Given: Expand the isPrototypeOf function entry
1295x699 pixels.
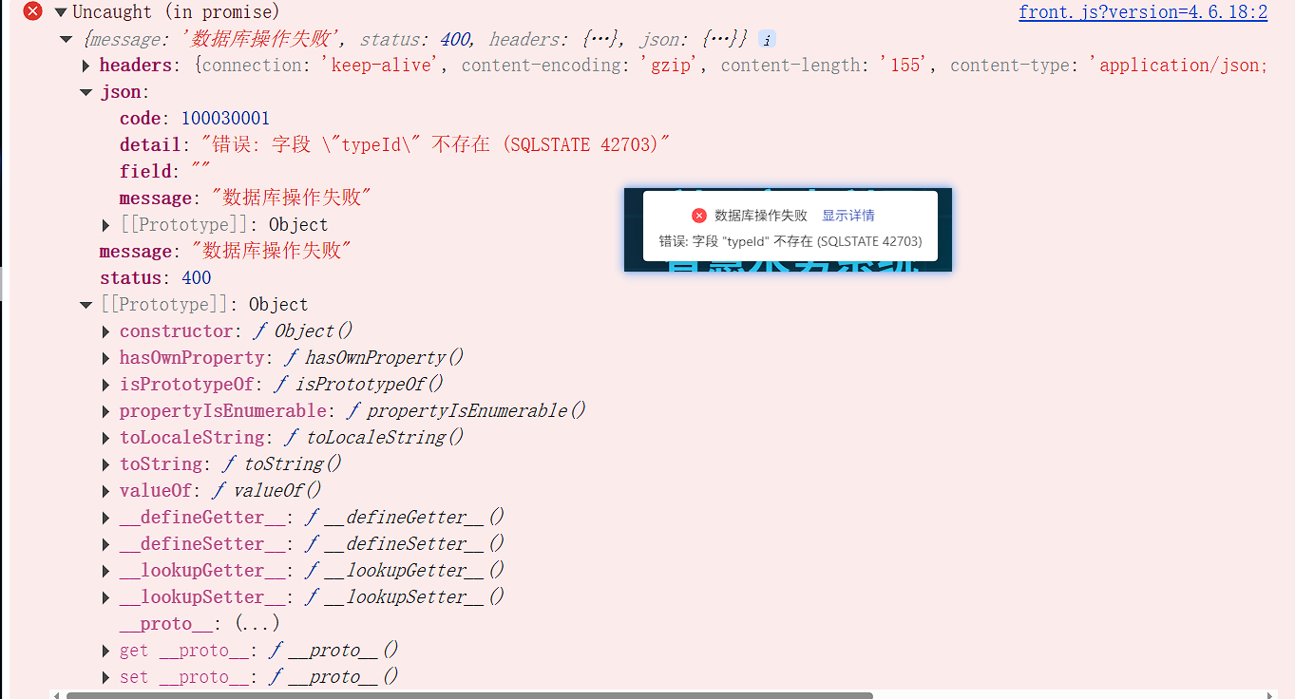Looking at the screenshot, I should tap(105, 384).
